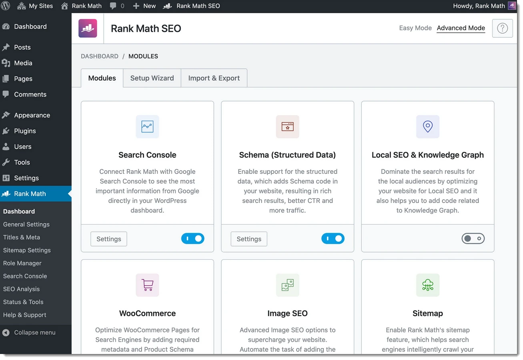Viewport: 523px width, 360px height.
Task: Click the Local SEO map pin icon
Action: click(x=428, y=127)
